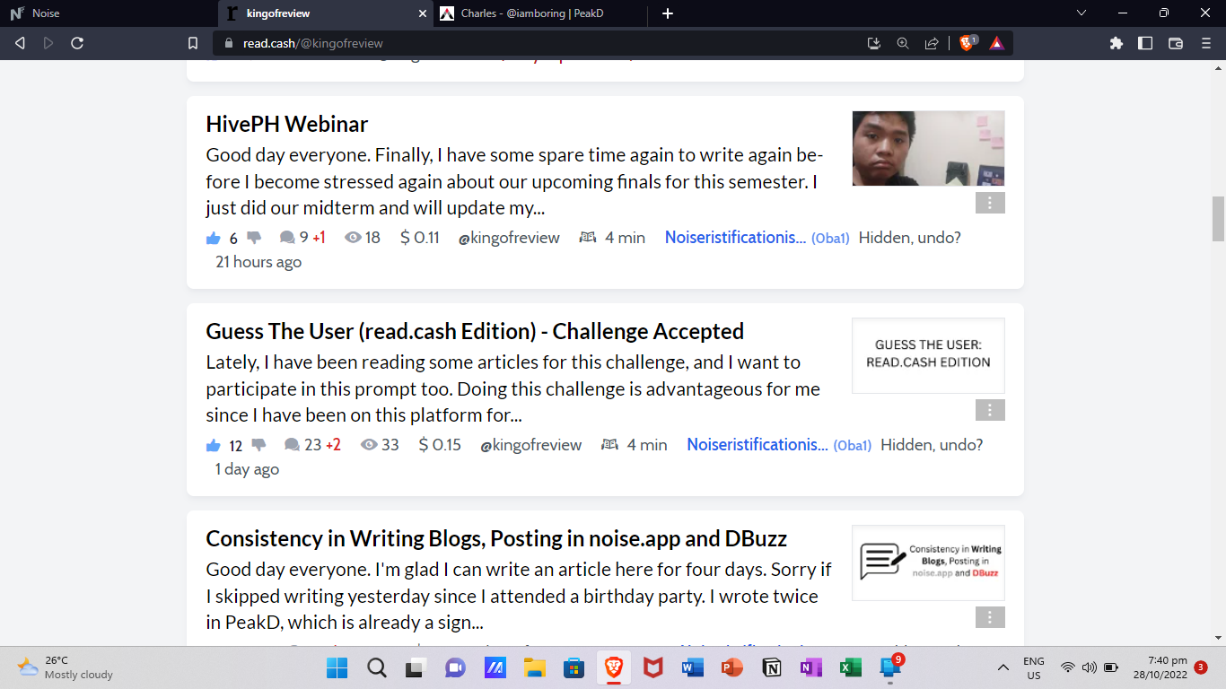
Task: Open the HivePH Webinar thumbnail photo
Action: [928, 148]
